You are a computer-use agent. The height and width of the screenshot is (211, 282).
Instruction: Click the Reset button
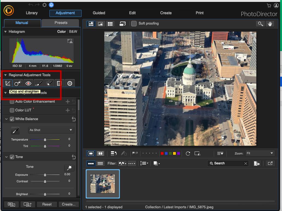tap(47, 204)
